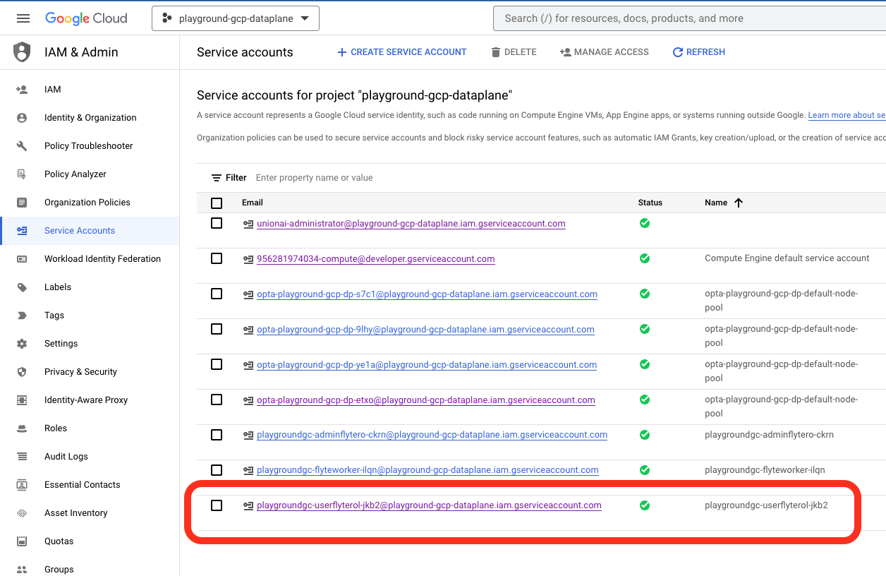Click the Policy Troubleshooter wrench icon
The width and height of the screenshot is (886, 576).
click(x=22, y=146)
